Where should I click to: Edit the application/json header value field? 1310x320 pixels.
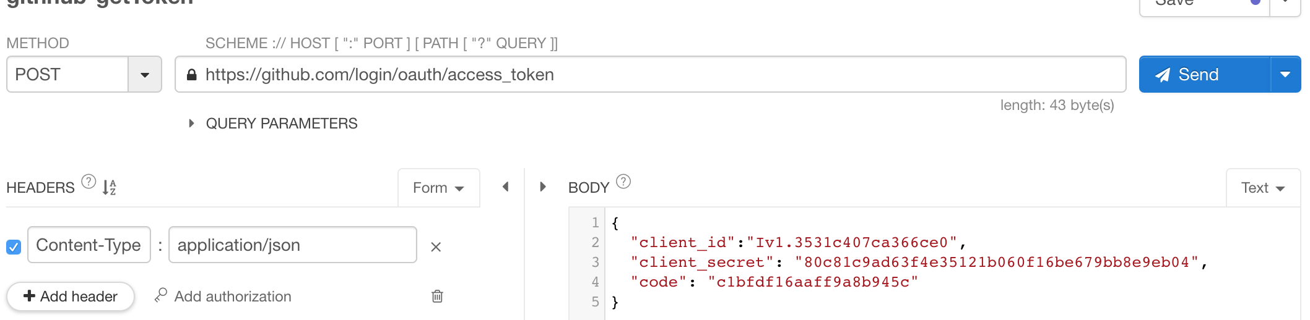click(x=293, y=245)
